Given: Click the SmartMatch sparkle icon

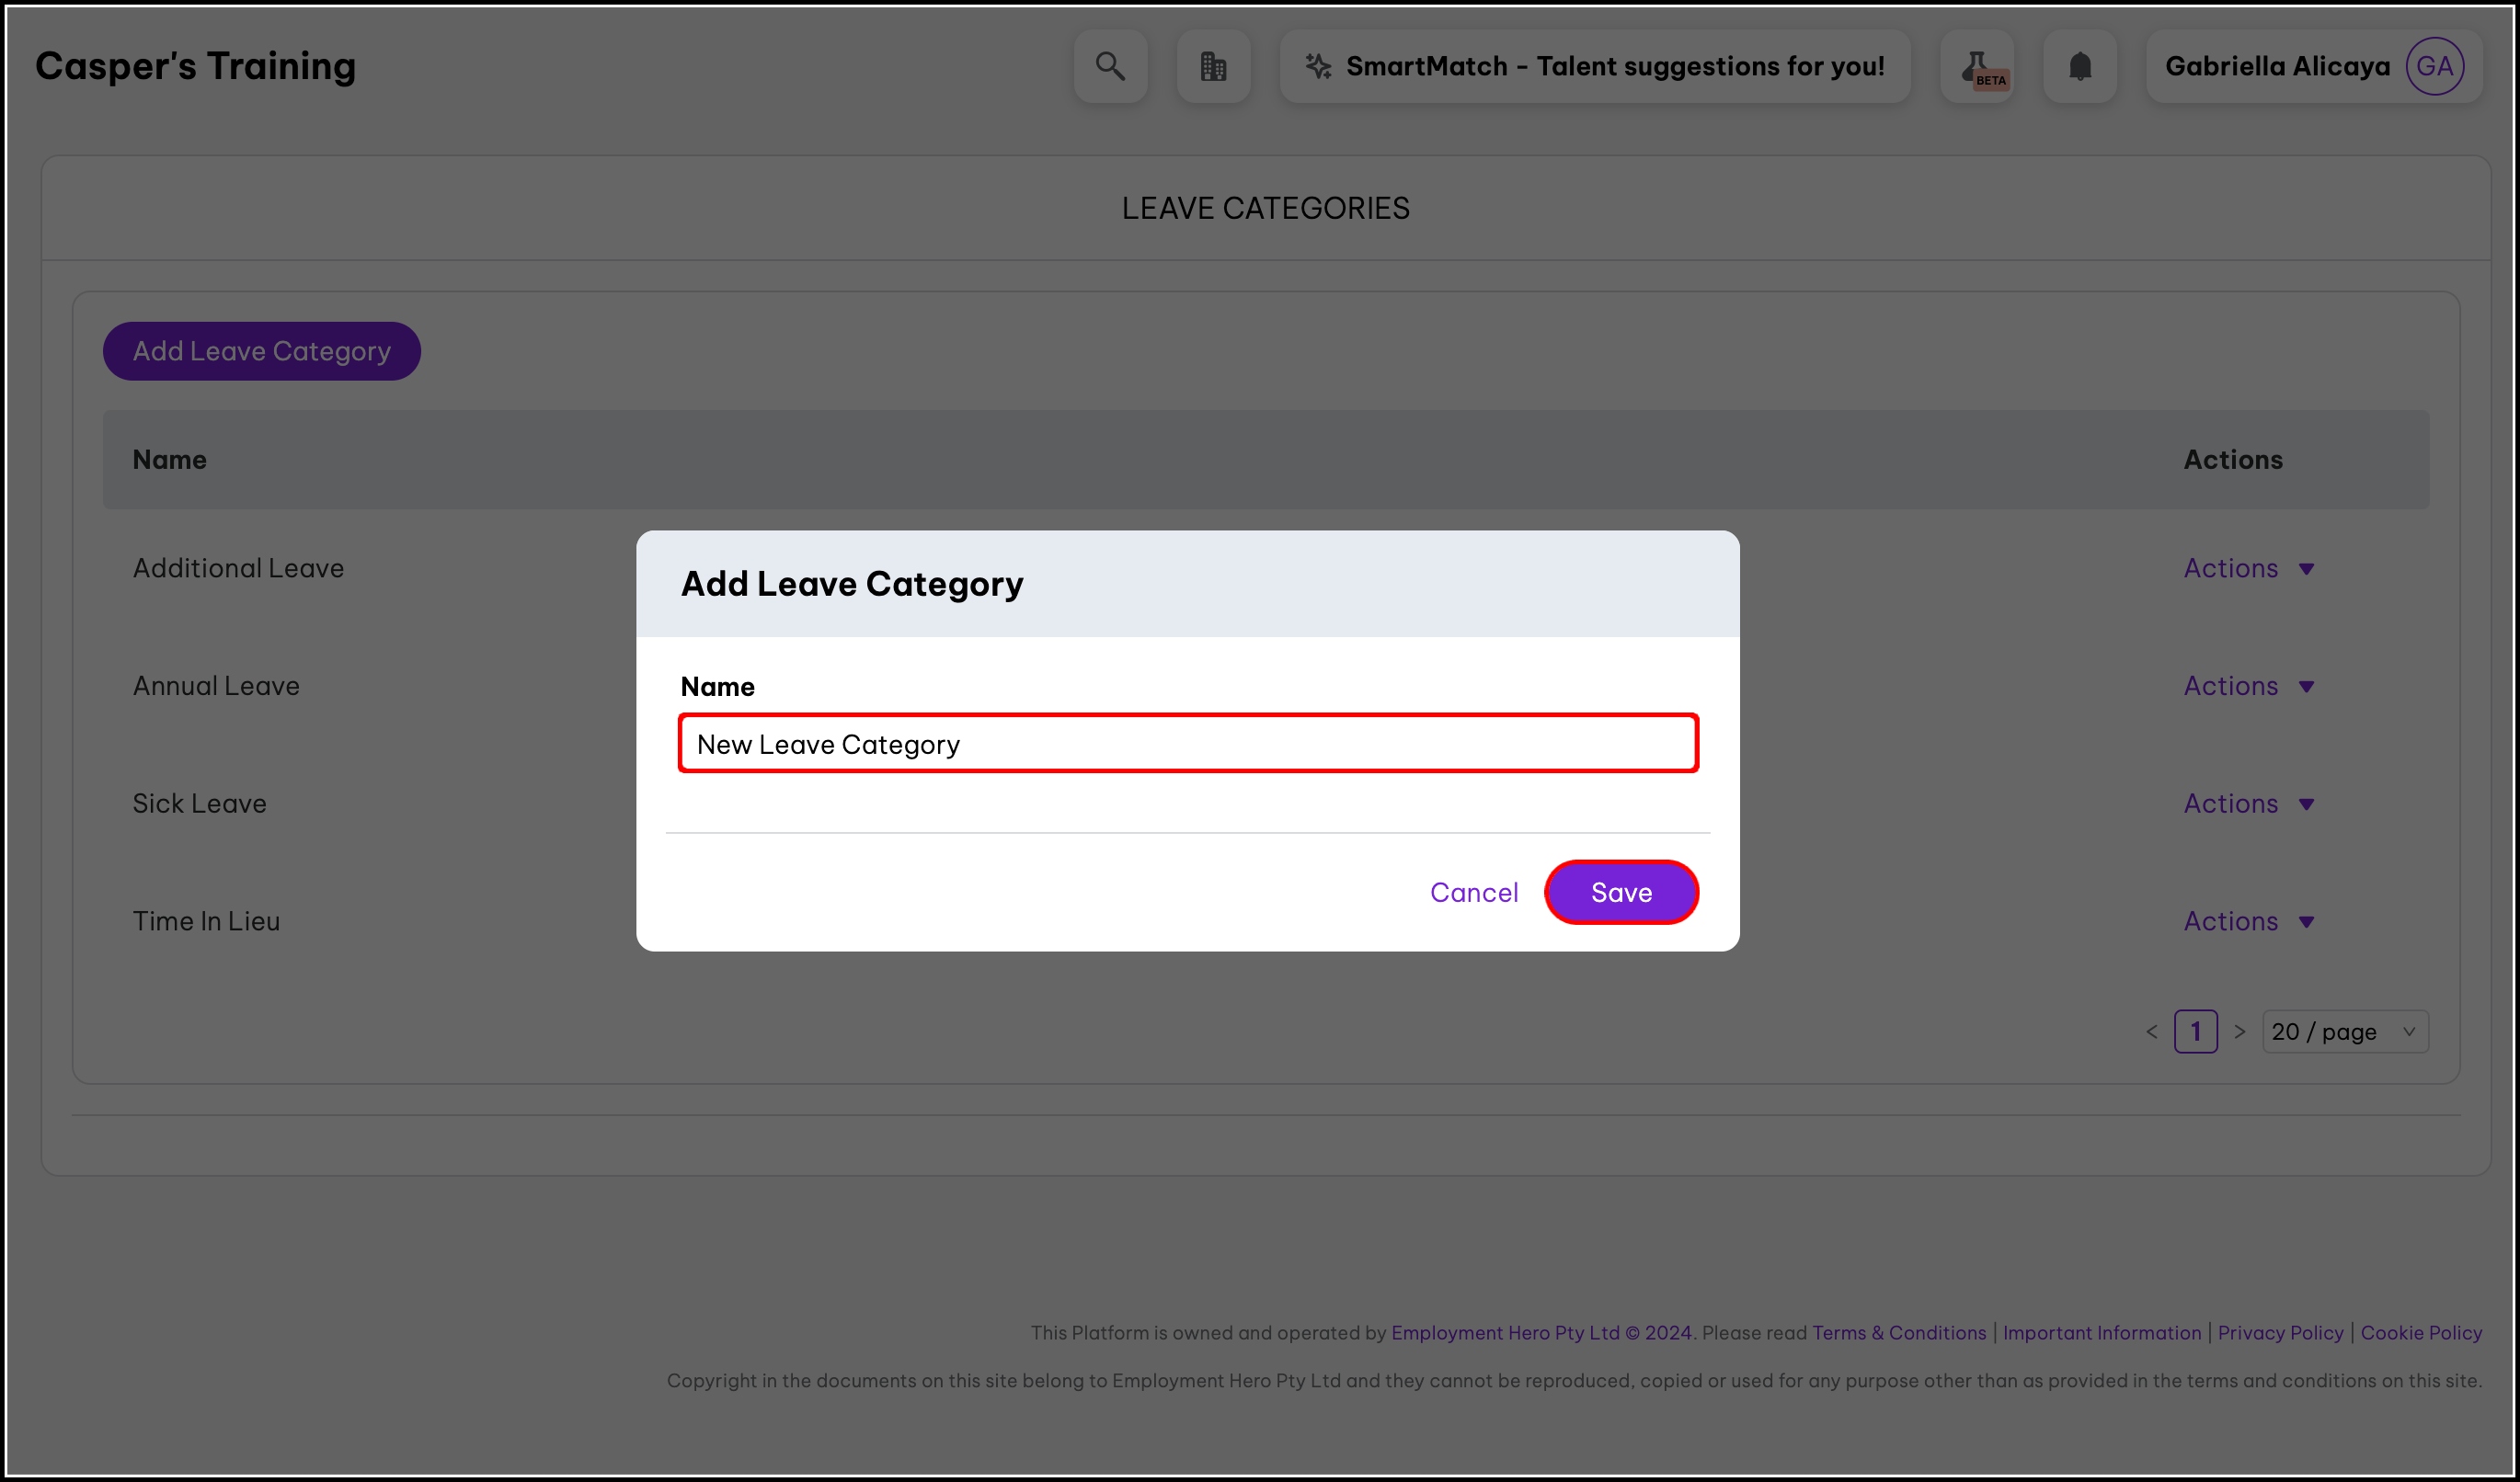Looking at the screenshot, I should (1318, 66).
